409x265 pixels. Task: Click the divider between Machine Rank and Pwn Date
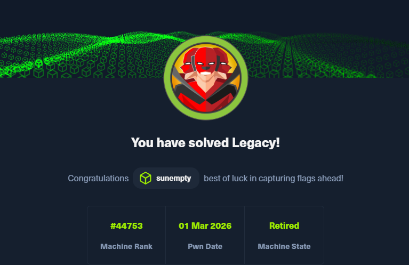(x=166, y=235)
